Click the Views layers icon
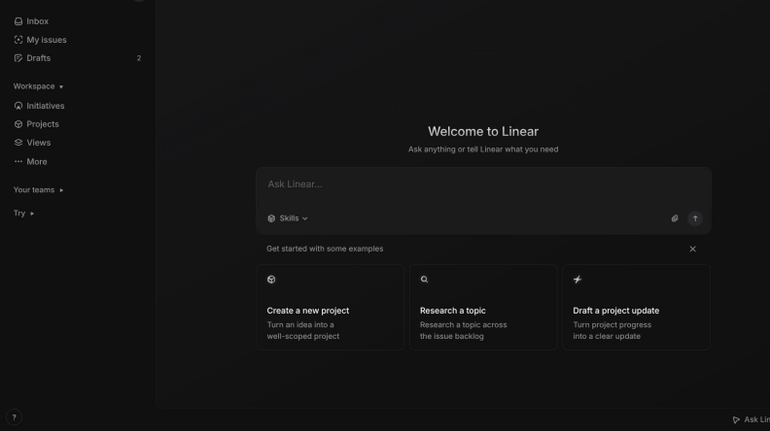This screenshot has height=431, width=770. click(x=18, y=143)
